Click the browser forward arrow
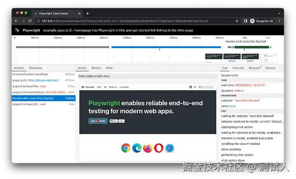The image size is (296, 179). (23, 21)
